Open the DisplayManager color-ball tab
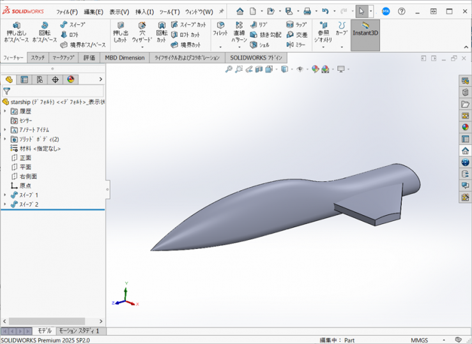This screenshot has height=344, width=472. pos(71,80)
